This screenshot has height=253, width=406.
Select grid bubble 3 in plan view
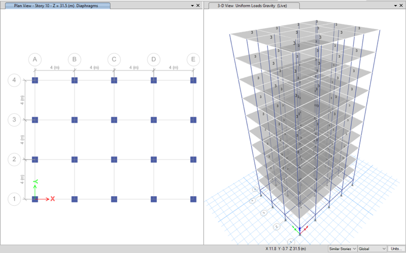[14, 120]
